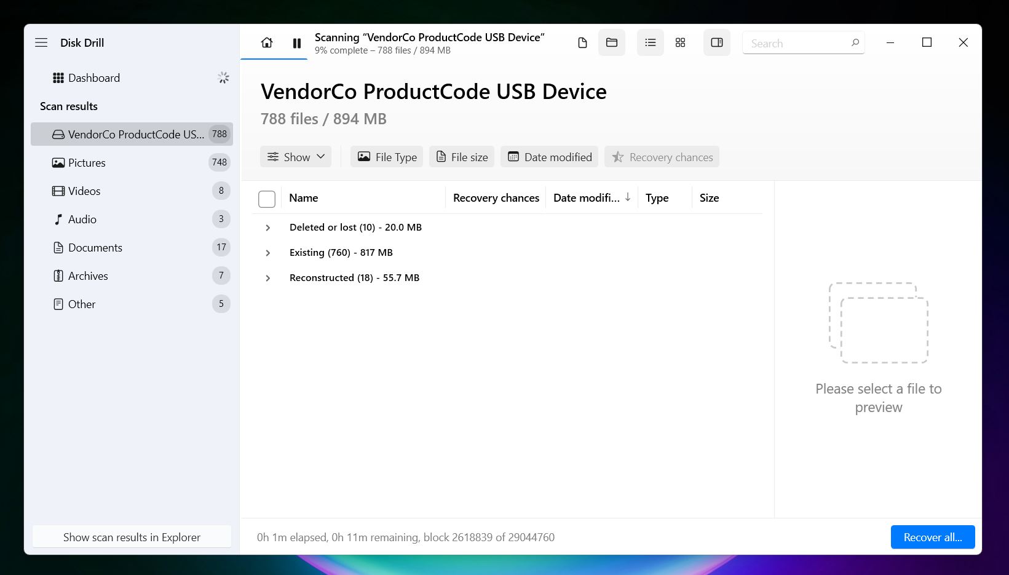Select VendorCo ProductCode USB scan result
Viewport: 1009px width, 575px height.
pos(132,134)
